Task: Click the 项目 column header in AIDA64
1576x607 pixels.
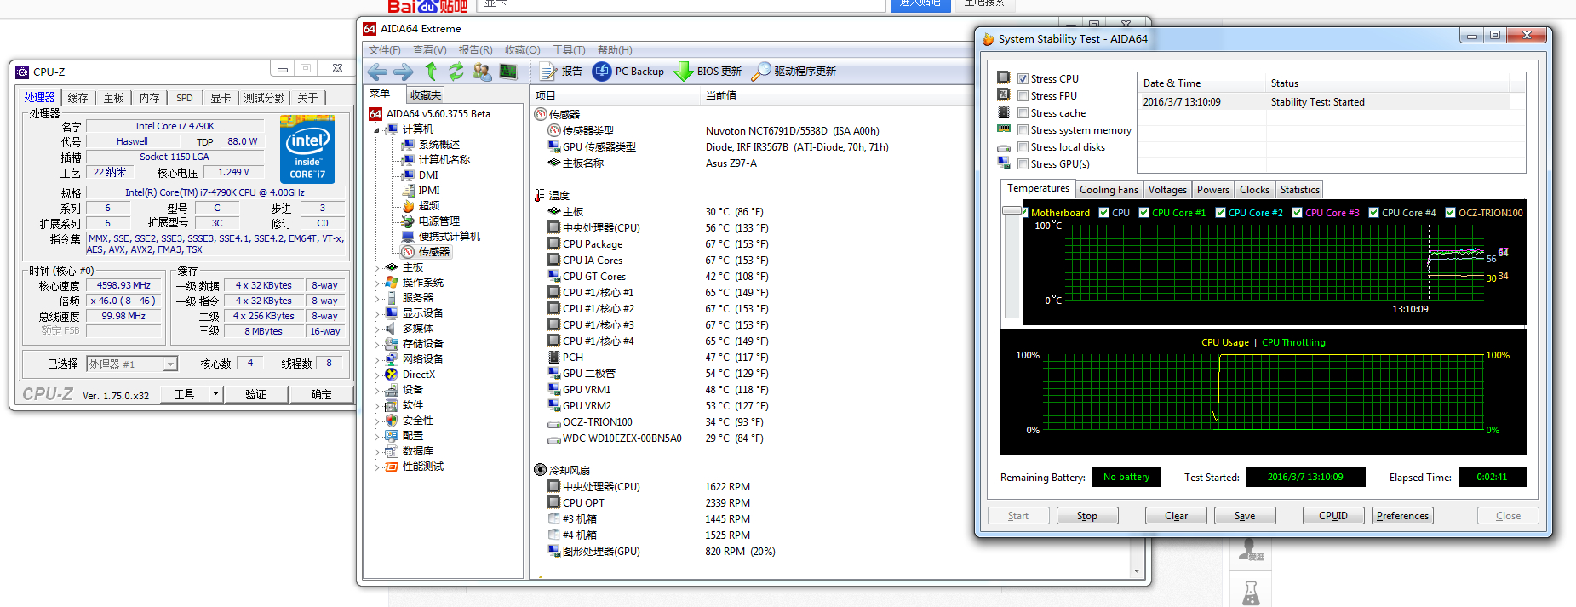Action: pyautogui.click(x=614, y=95)
